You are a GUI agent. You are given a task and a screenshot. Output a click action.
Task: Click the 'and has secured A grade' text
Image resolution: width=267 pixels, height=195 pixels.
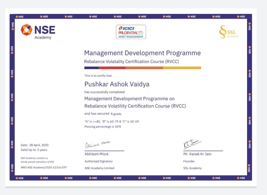click(x=103, y=114)
